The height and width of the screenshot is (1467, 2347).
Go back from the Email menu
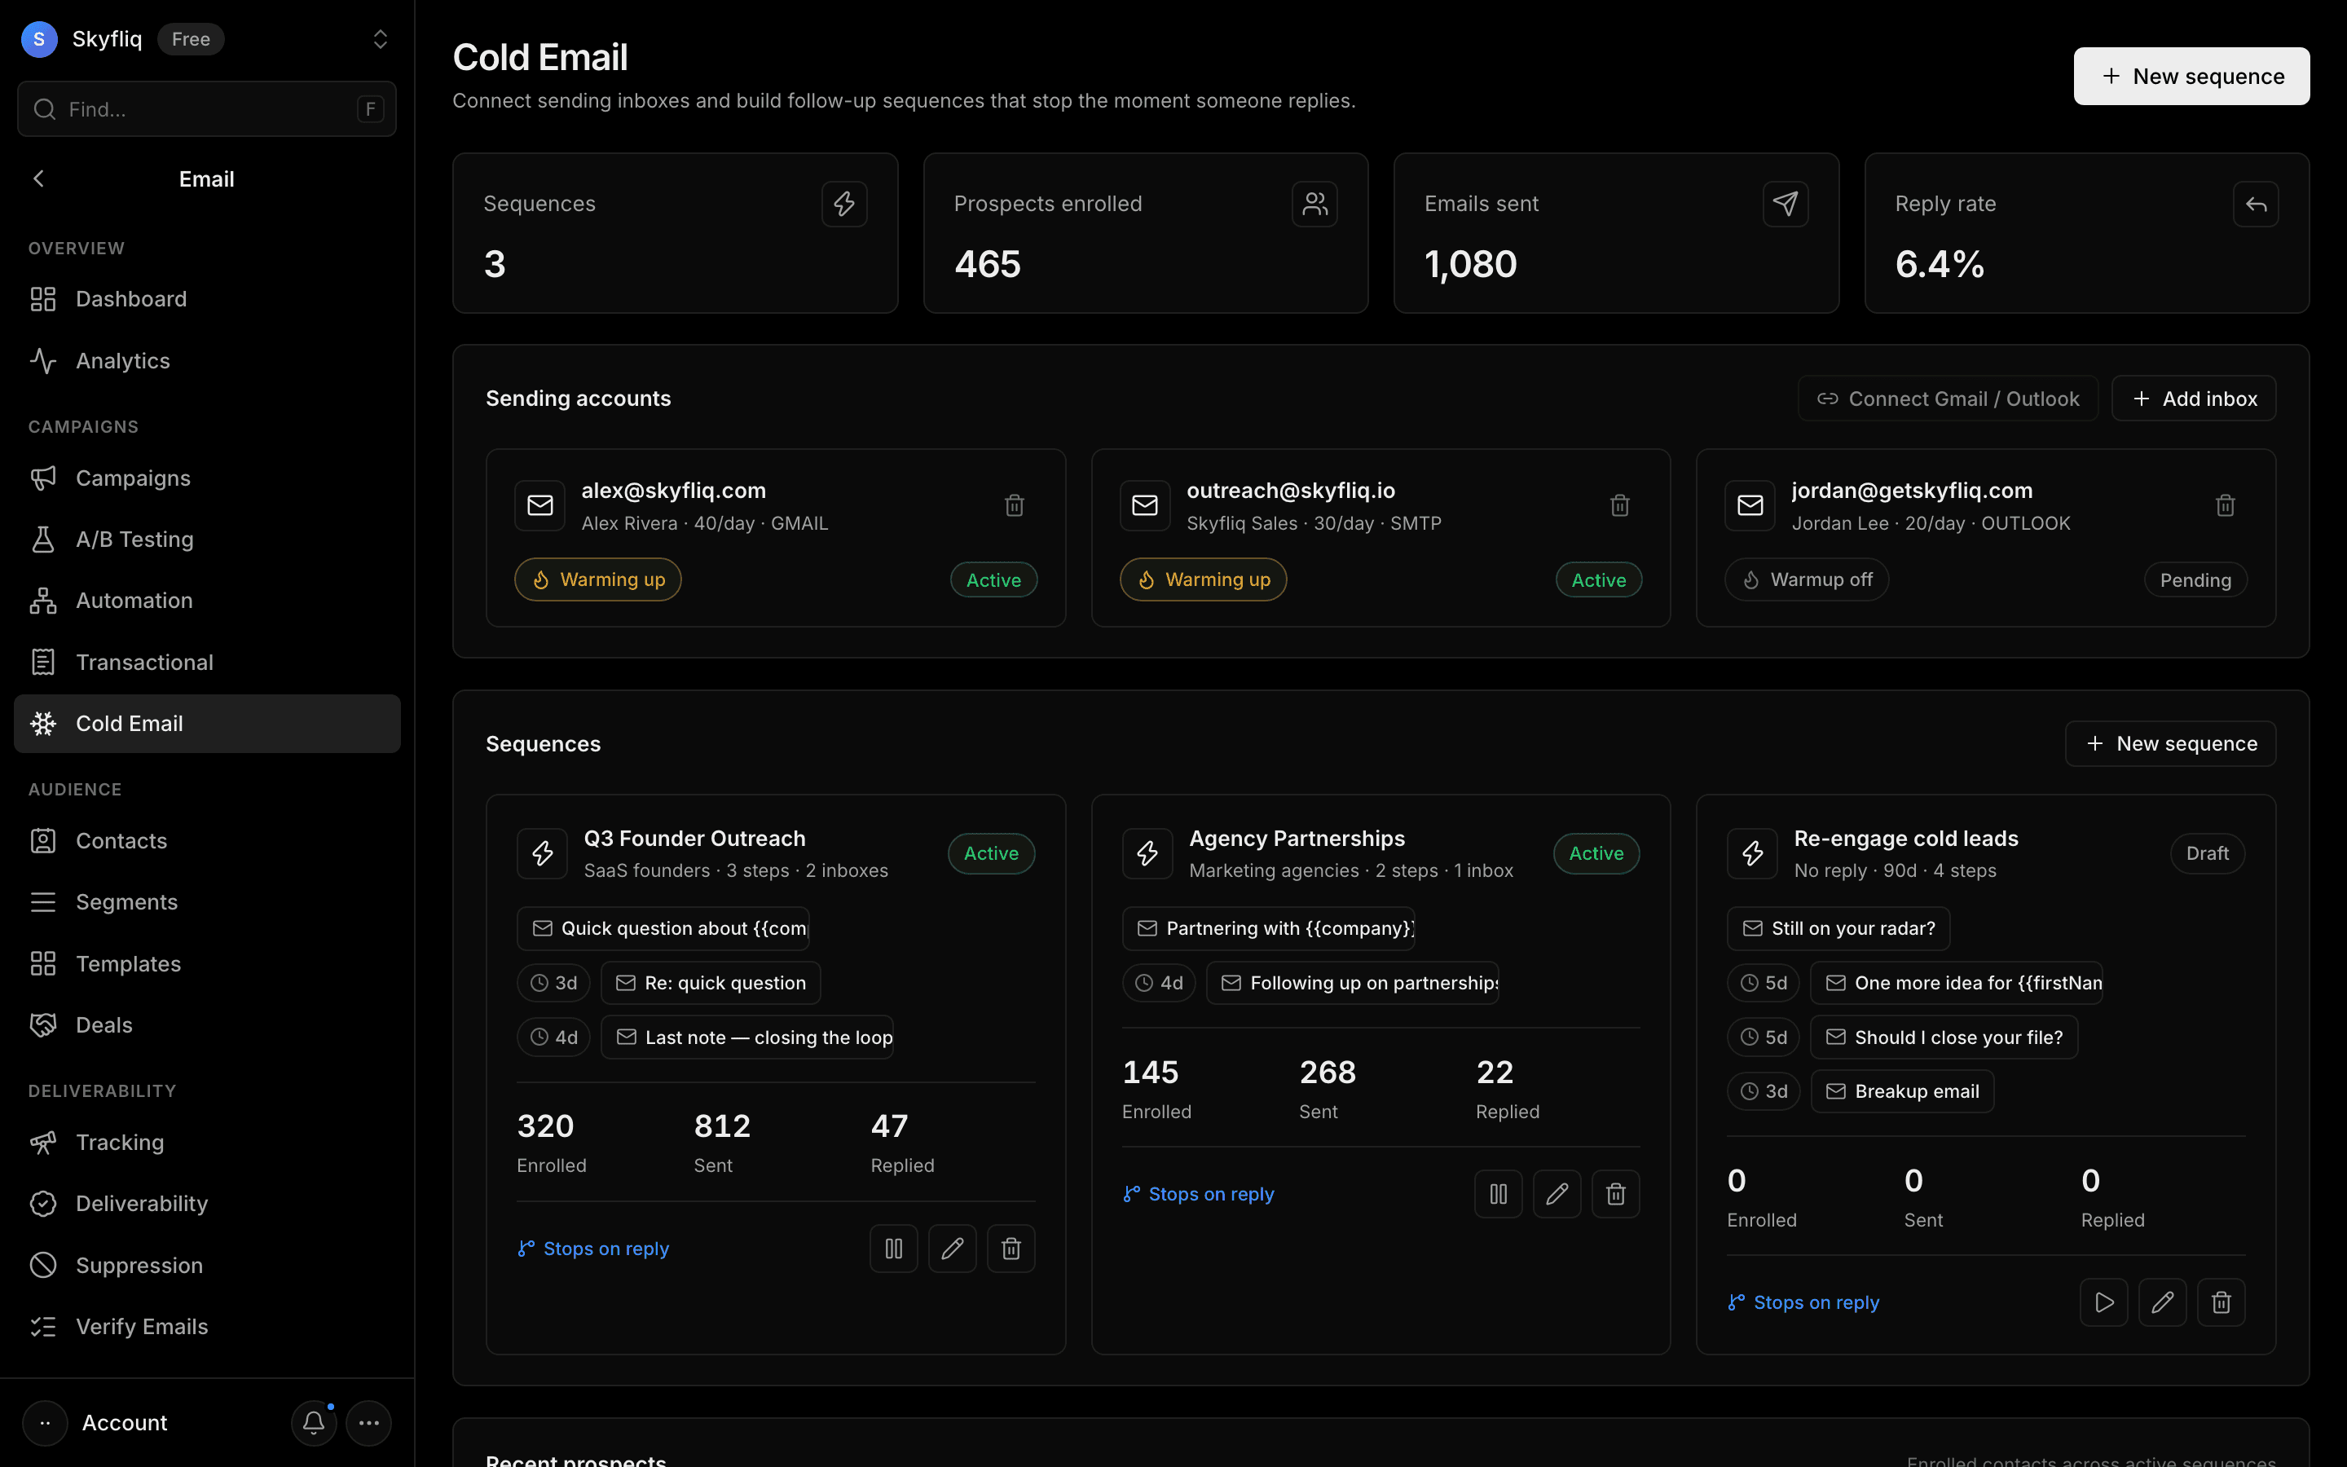39,178
